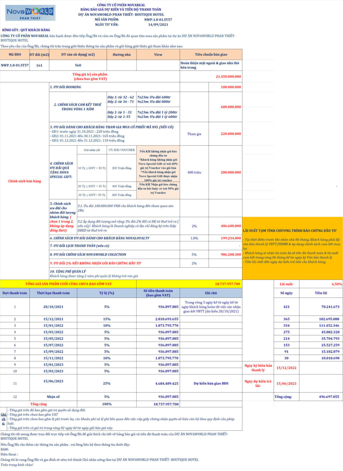The width and height of the screenshot is (343, 471).
Task: Click the 'View' column header
Action: point(158,55)
